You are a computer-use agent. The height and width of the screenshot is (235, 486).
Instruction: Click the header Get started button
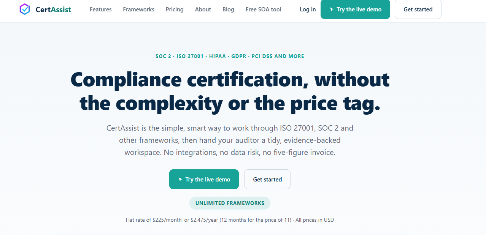[418, 9]
